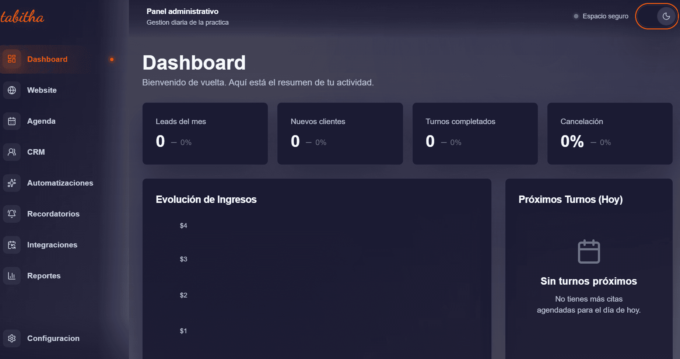This screenshot has height=359, width=680.
Task: Open the Reportes page
Action: 59,276
